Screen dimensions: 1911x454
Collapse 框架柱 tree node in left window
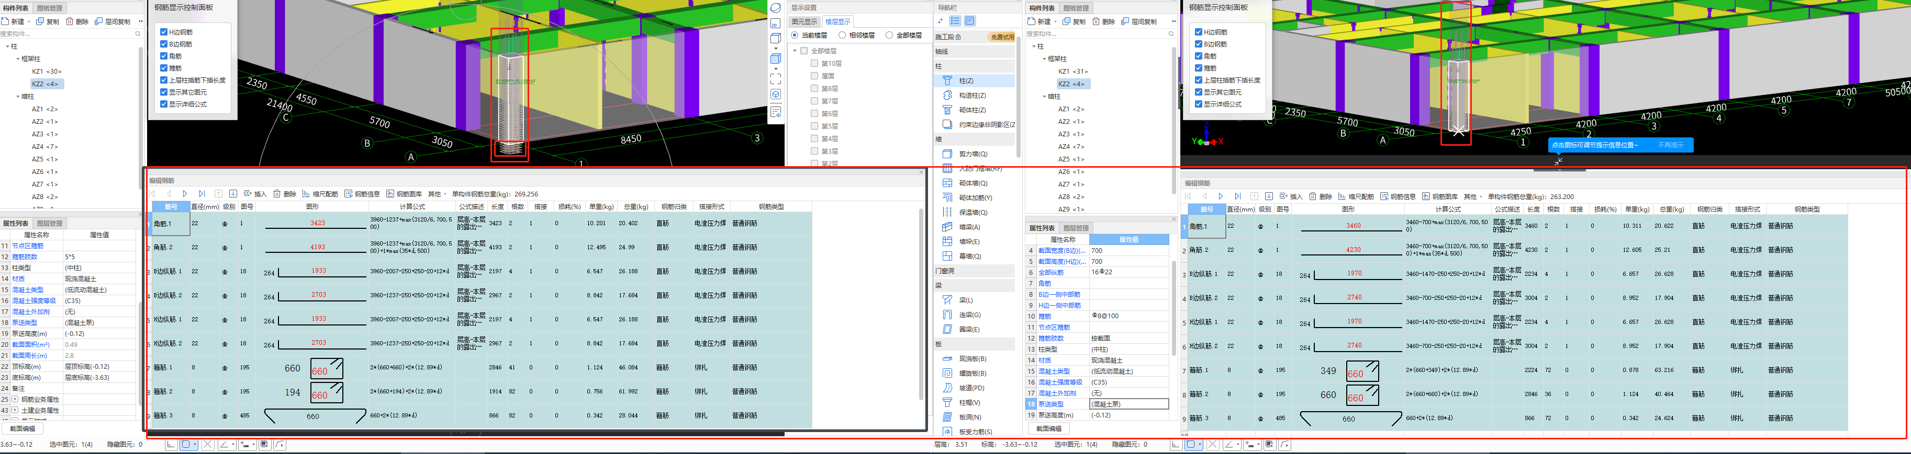point(18,59)
